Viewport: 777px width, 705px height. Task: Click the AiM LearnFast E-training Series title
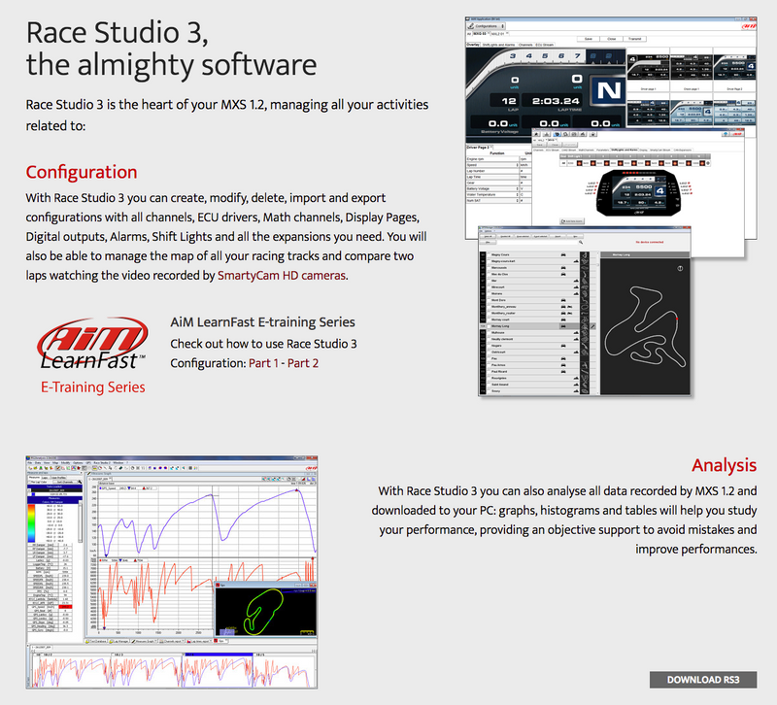(x=262, y=322)
